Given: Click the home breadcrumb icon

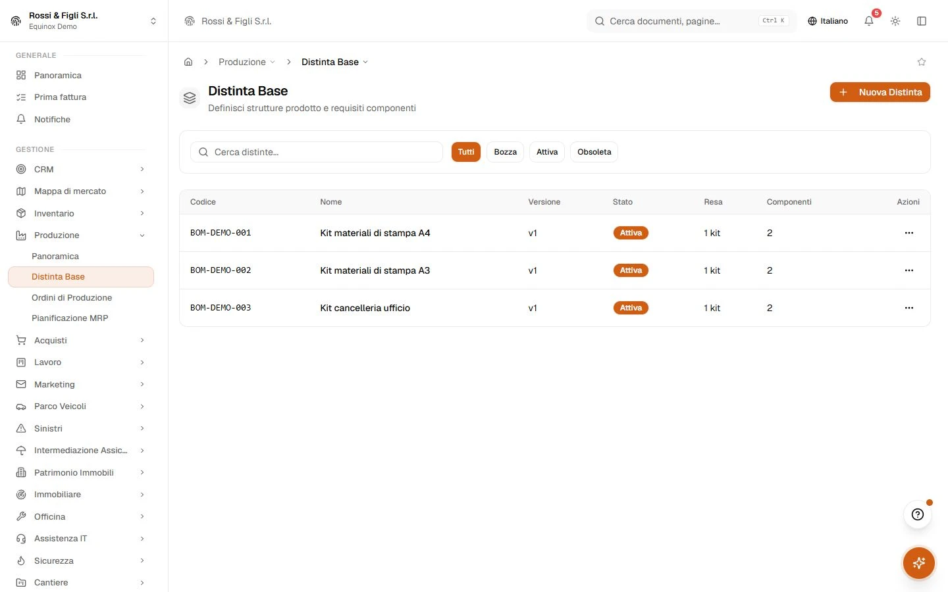Looking at the screenshot, I should pyautogui.click(x=188, y=62).
